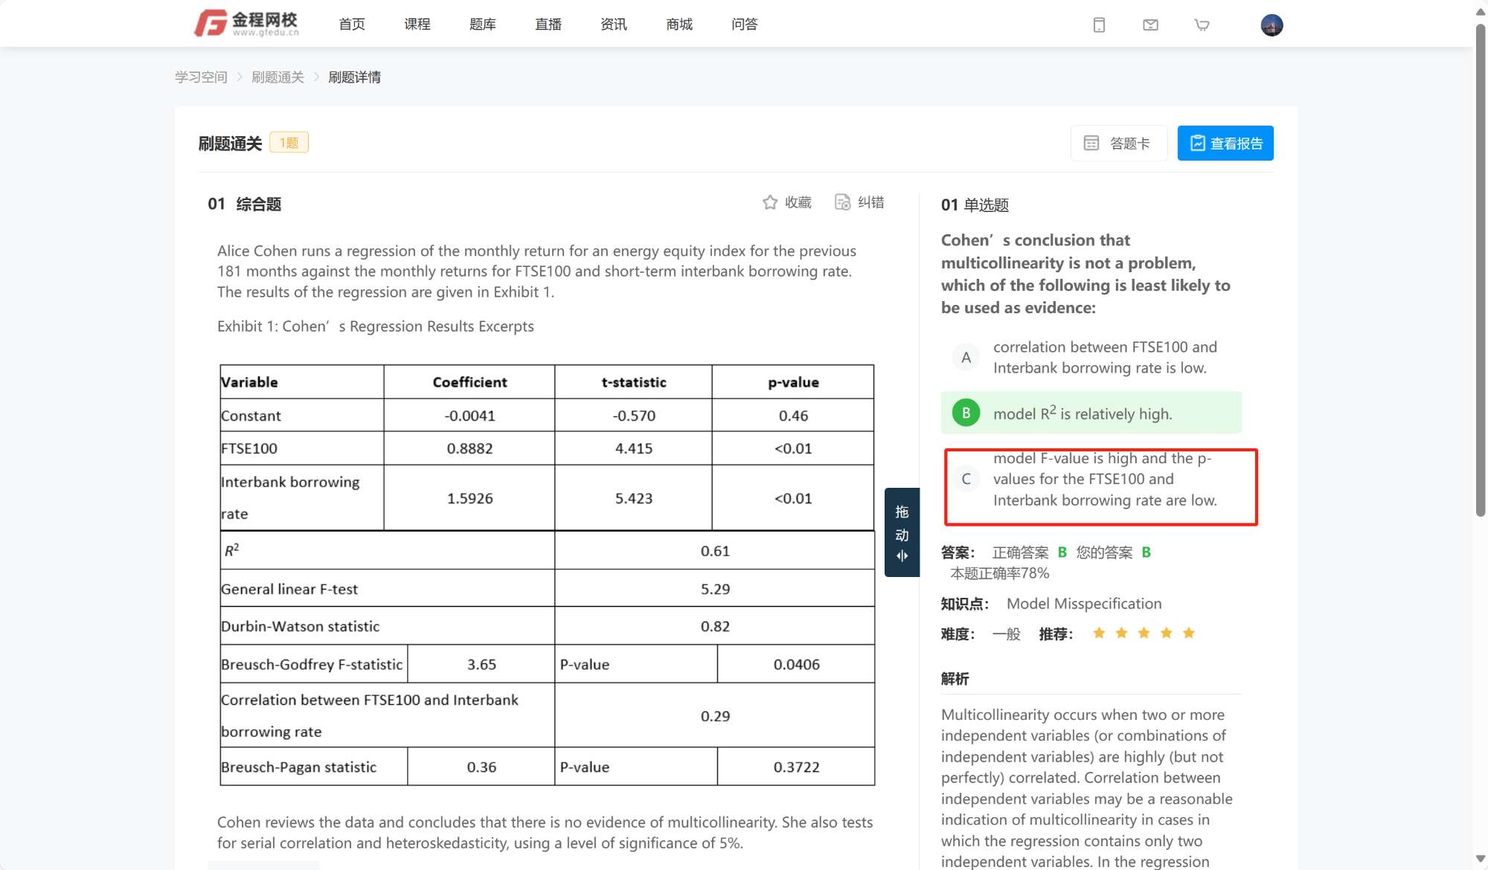This screenshot has width=1488, height=870.
Task: Click the 纠错 error report icon
Action: tap(842, 202)
